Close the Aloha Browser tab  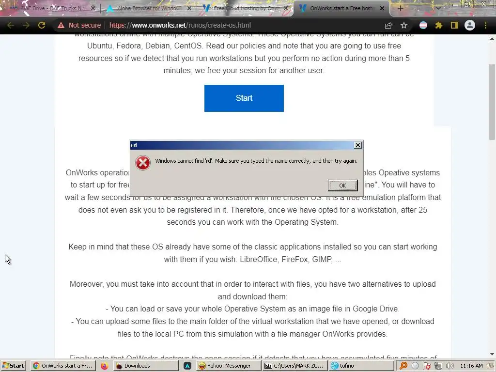pyautogui.click(x=189, y=8)
